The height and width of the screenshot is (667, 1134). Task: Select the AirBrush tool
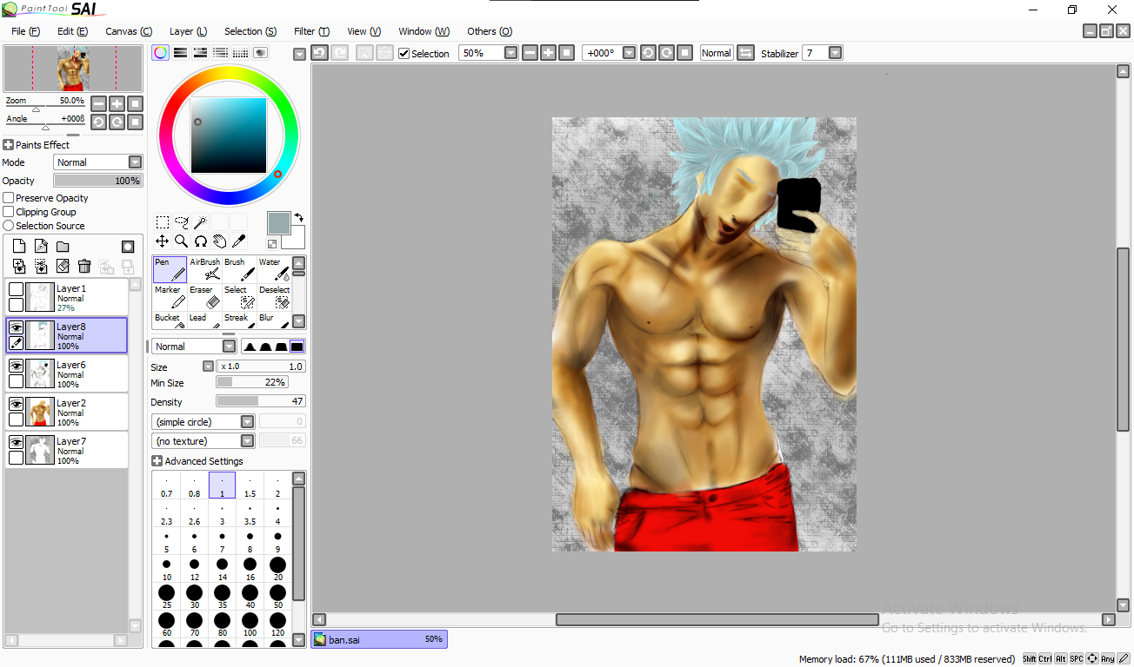pyautogui.click(x=204, y=269)
